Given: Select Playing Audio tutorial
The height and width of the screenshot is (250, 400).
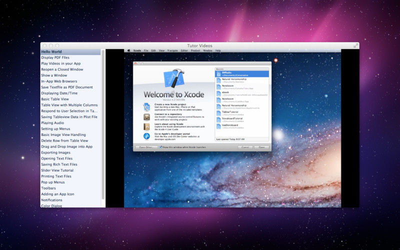Looking at the screenshot, I should coord(70,122).
